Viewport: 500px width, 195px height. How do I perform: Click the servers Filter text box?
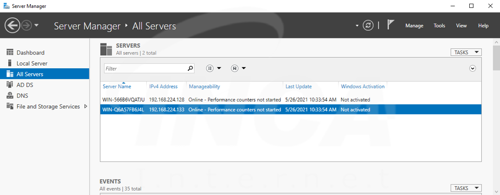click(145, 68)
